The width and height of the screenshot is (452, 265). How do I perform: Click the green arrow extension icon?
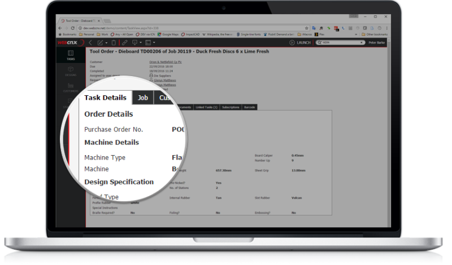pos(328,28)
